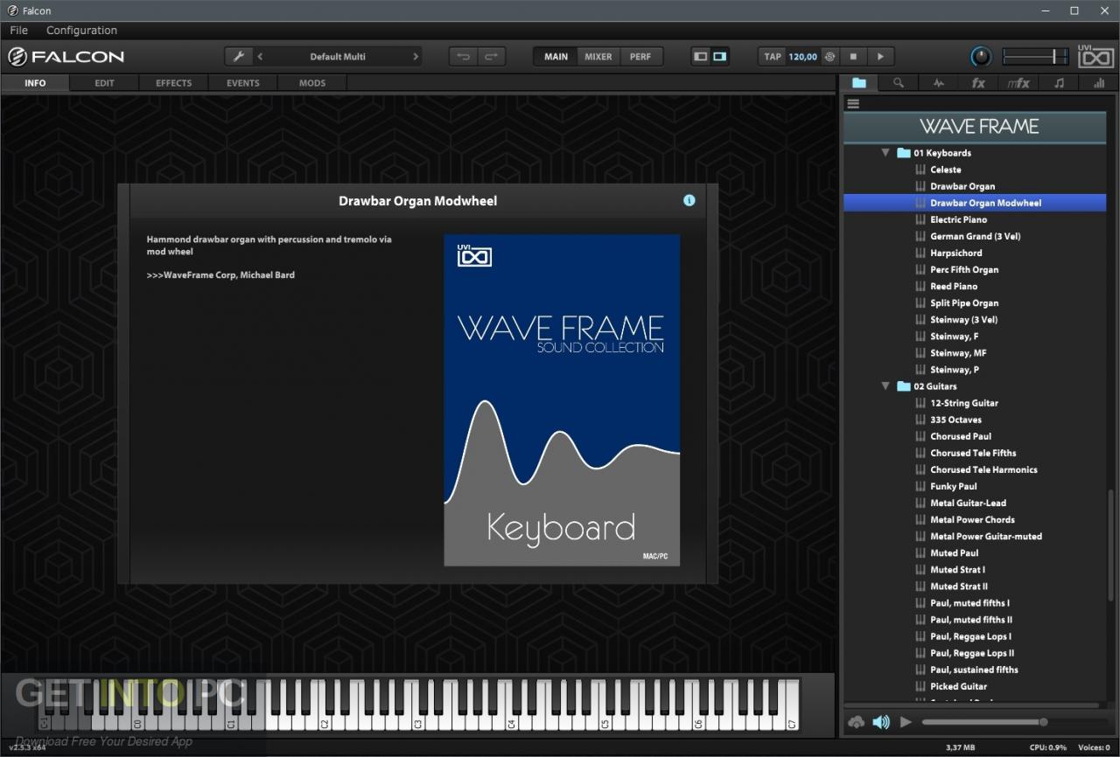Select the Drawbar Organ preset
The width and height of the screenshot is (1120, 757).
pos(962,186)
